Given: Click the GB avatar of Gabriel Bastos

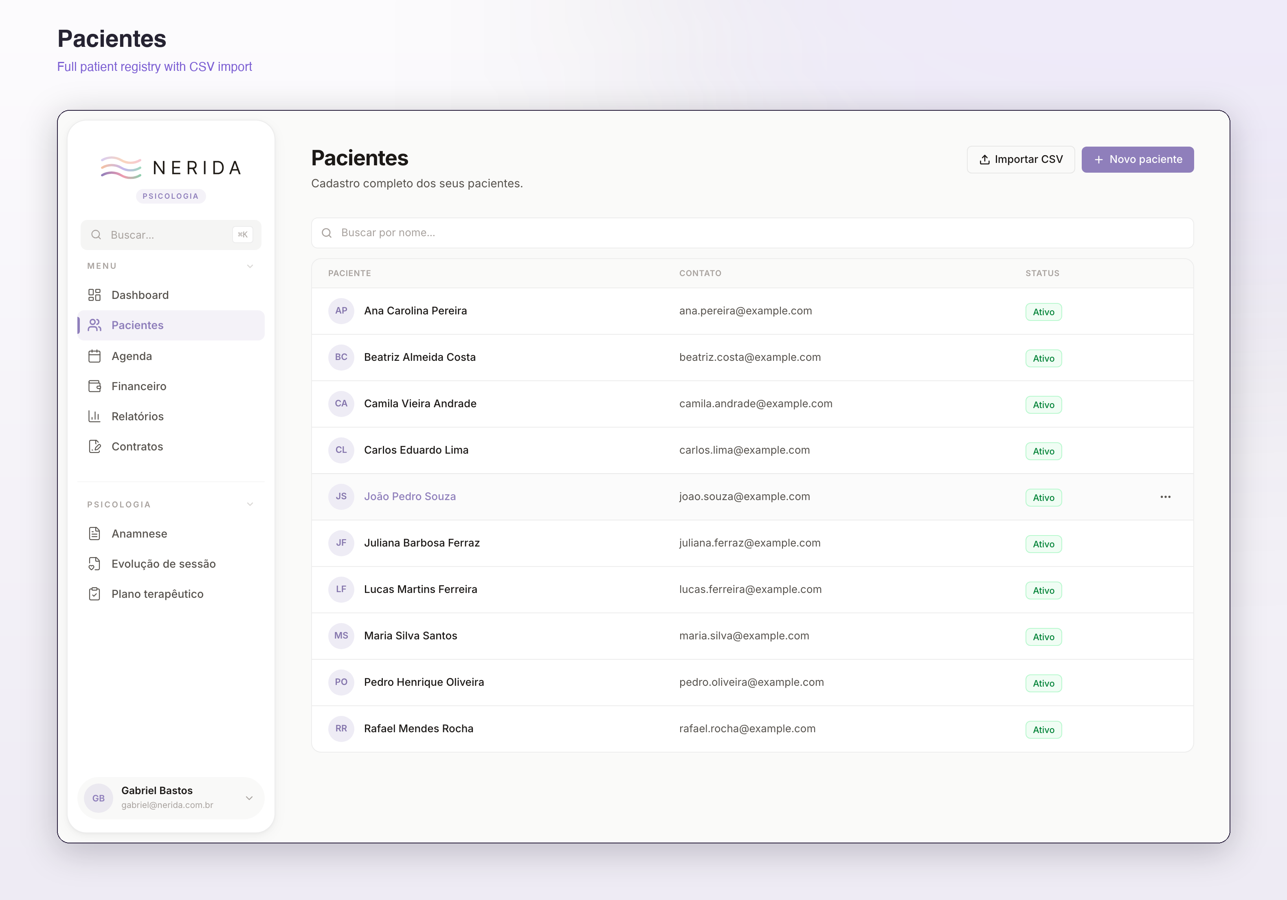Looking at the screenshot, I should coord(99,798).
